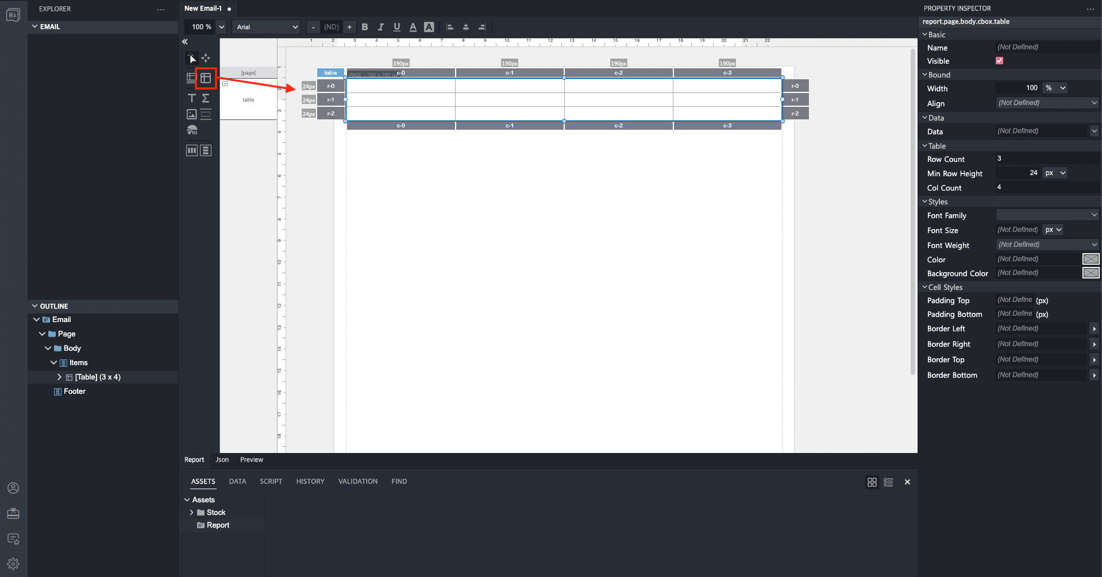
Task: Open the Data field dropdown
Action: (x=1094, y=131)
